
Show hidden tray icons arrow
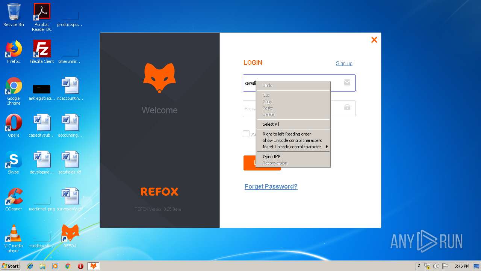419,266
